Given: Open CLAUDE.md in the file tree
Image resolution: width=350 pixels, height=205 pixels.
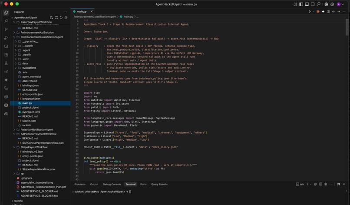Looking at the screenshot, I should (x=30, y=90).
